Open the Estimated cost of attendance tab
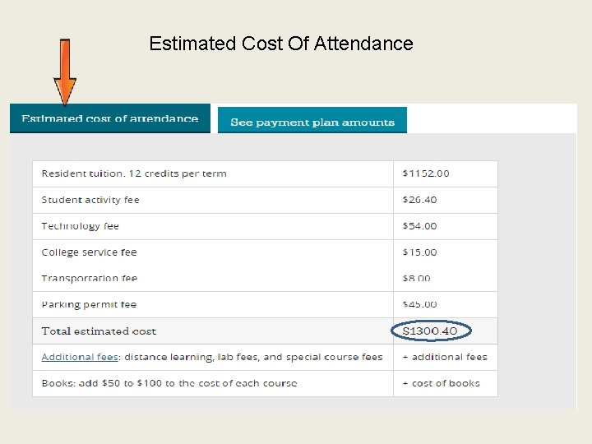The image size is (592, 444). pyautogui.click(x=109, y=118)
